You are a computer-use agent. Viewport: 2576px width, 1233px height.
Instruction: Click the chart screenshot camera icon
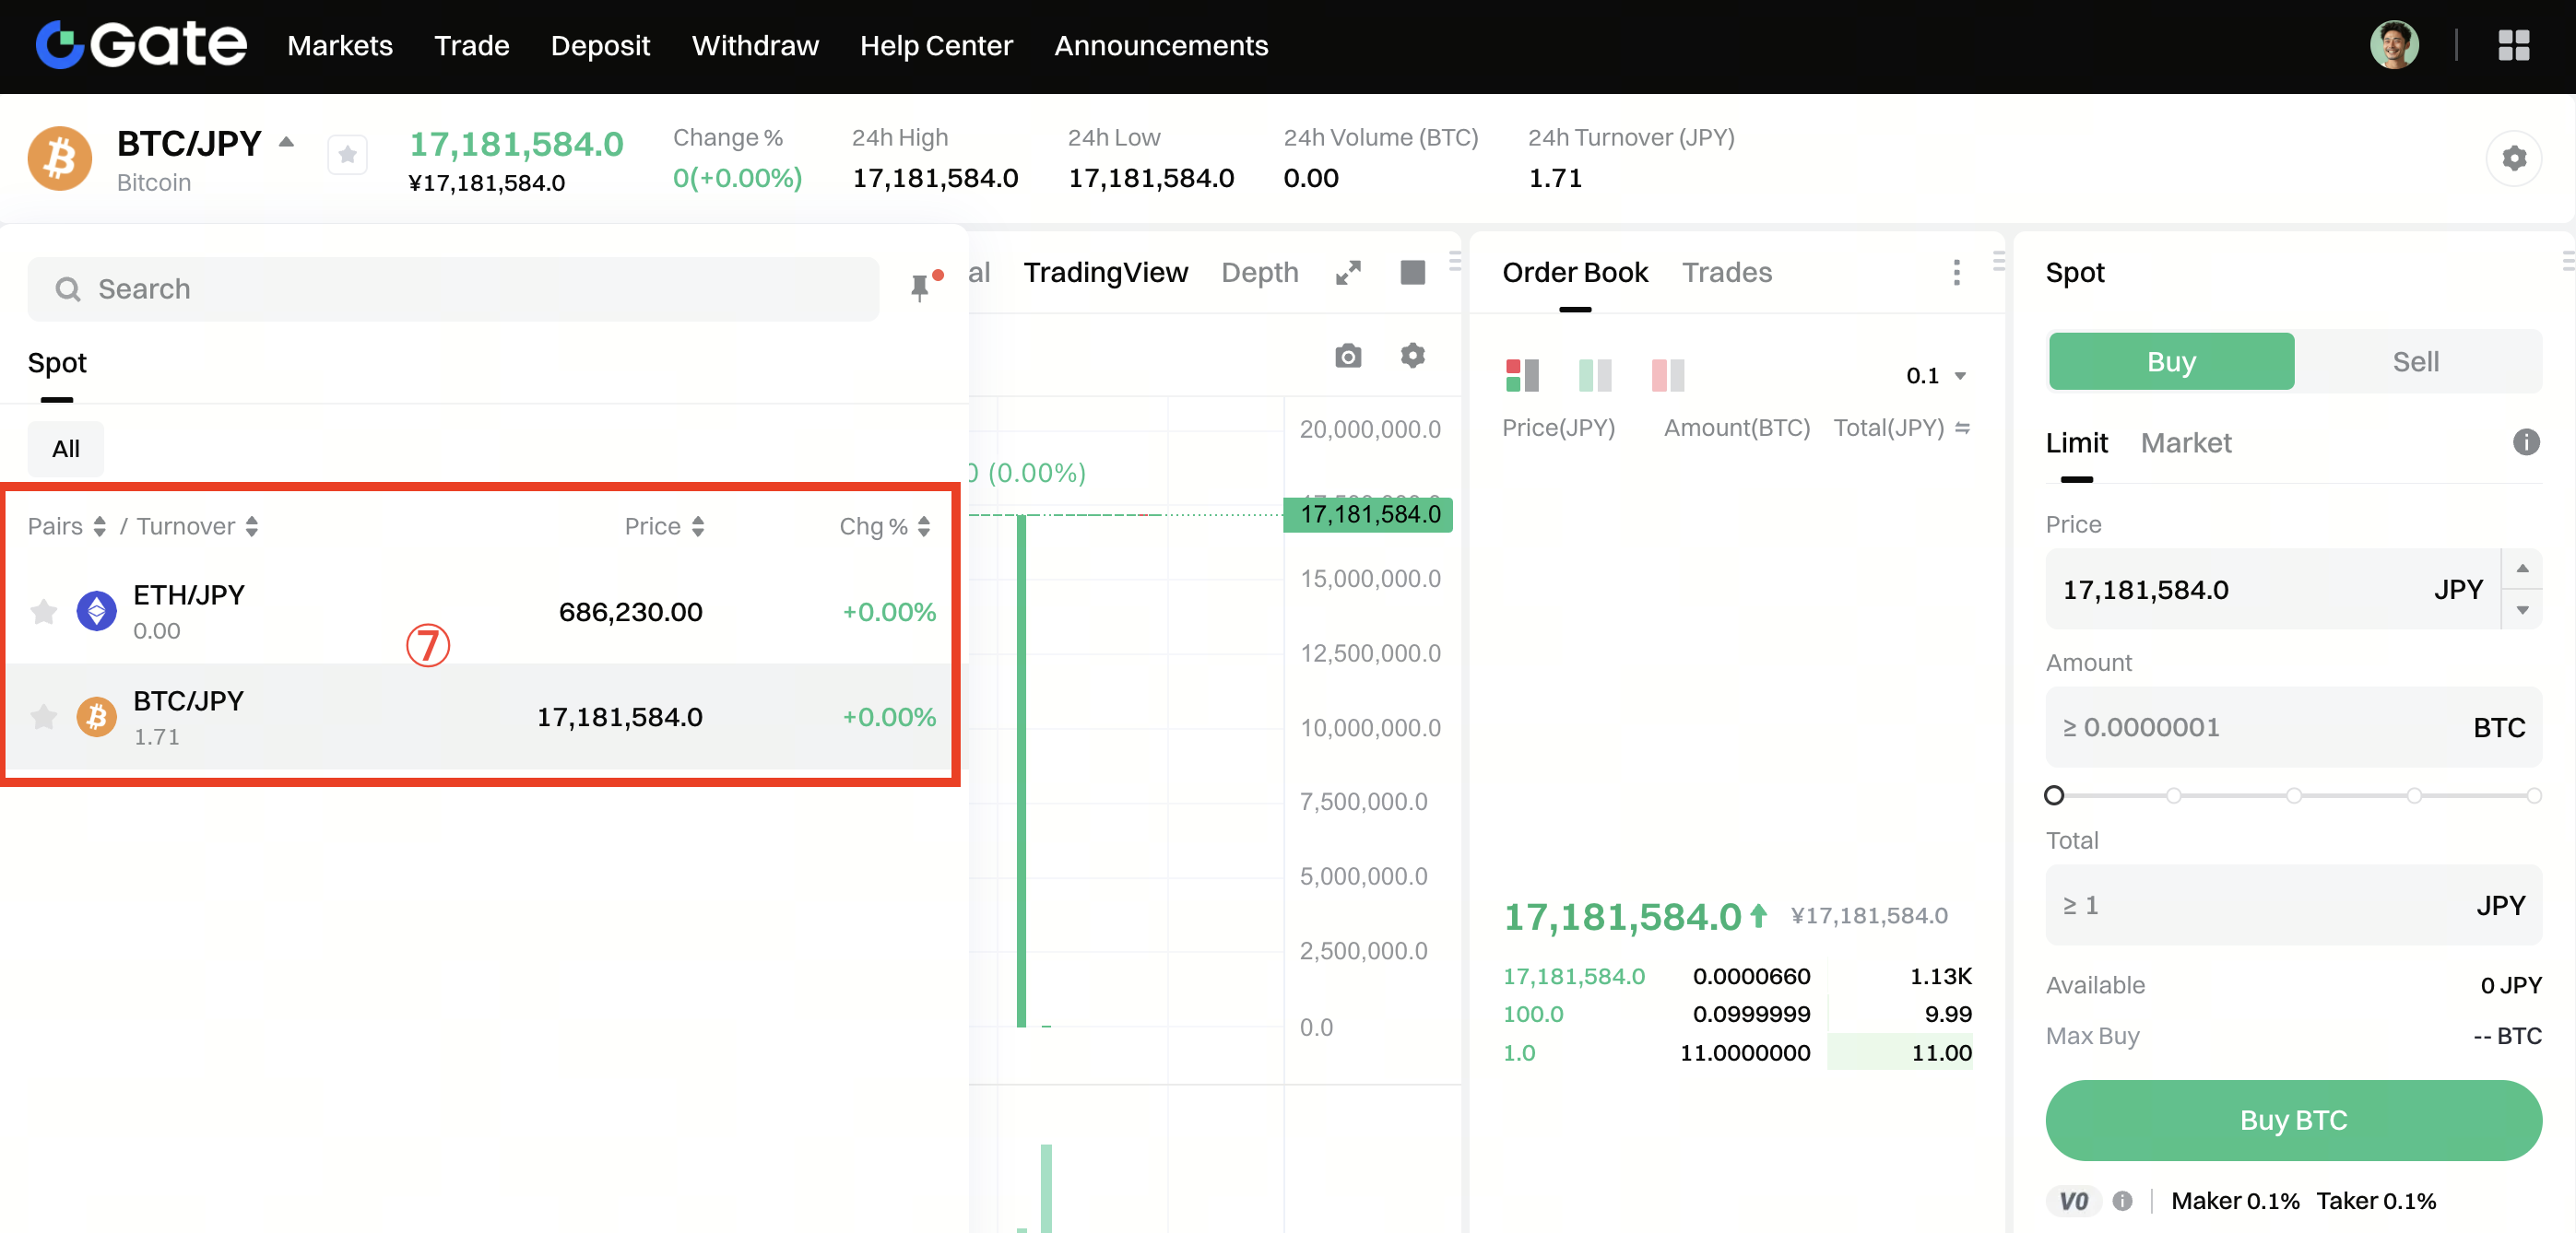pyautogui.click(x=1348, y=356)
